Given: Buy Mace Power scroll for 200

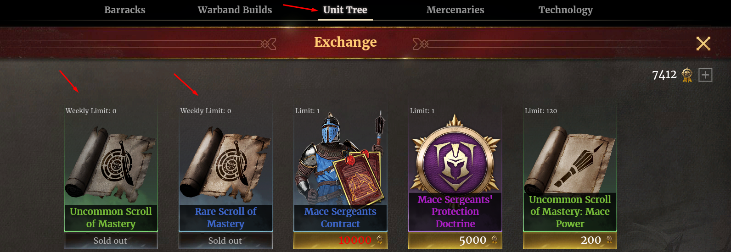Looking at the screenshot, I should coord(570,241).
